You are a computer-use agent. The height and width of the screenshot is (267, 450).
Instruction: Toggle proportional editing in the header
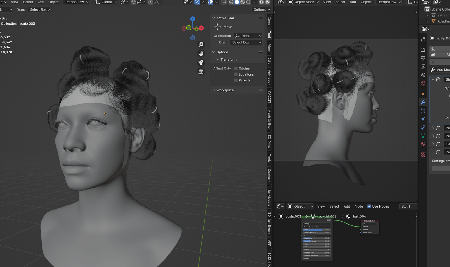(x=150, y=2)
